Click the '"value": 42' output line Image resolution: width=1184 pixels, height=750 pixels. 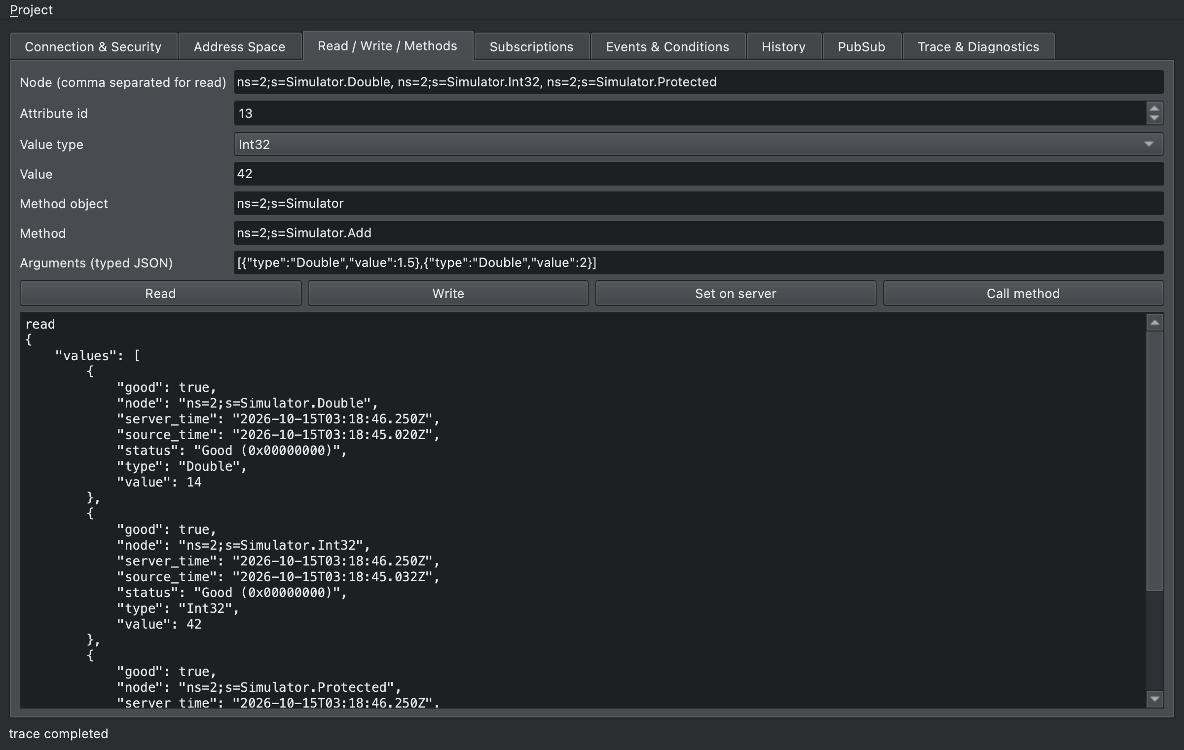click(159, 624)
